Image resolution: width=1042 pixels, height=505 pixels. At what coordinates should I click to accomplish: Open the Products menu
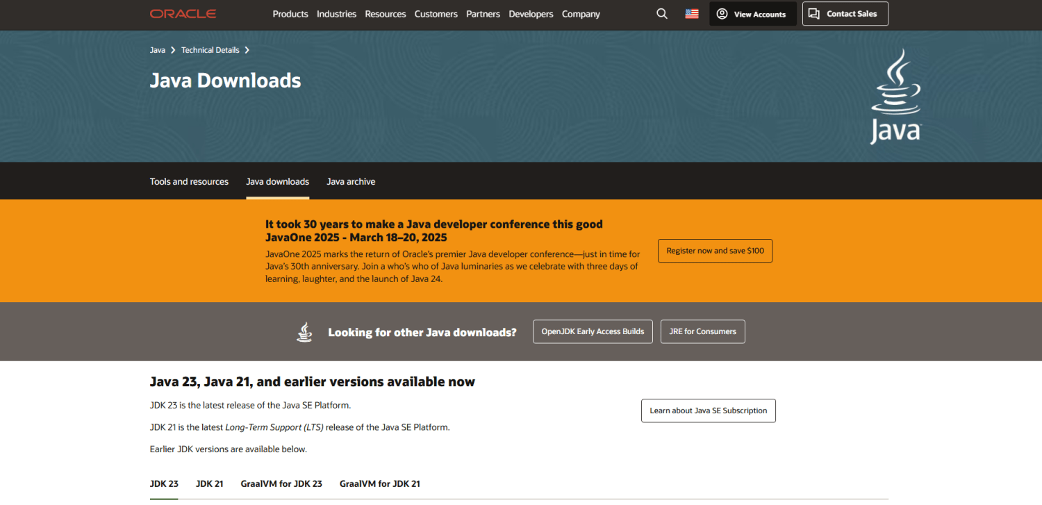tap(290, 14)
